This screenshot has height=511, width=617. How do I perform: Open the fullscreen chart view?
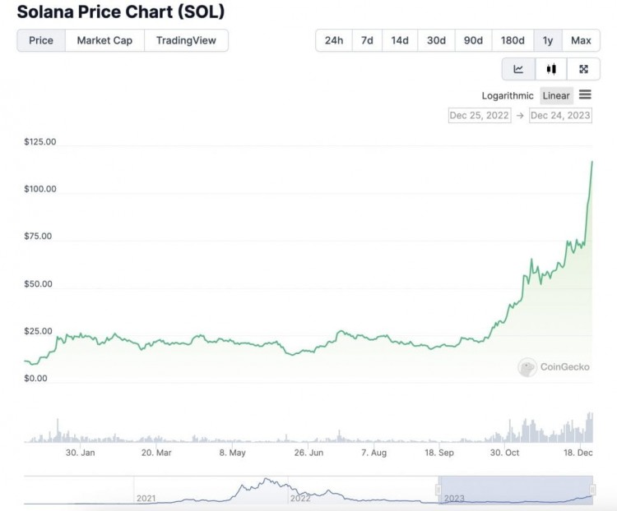[583, 69]
